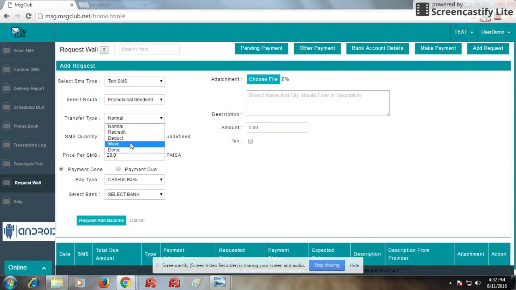Expand the UserDemo account menu
Image resolution: width=516 pixels, height=290 pixels.
click(495, 32)
